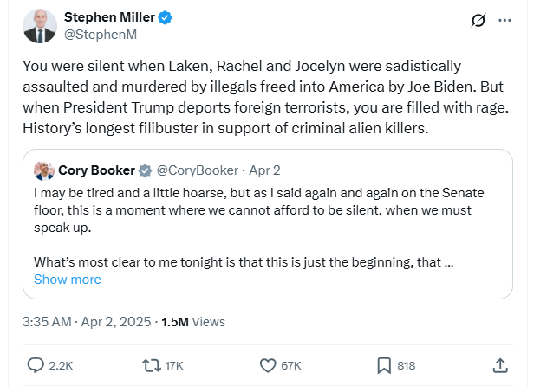The width and height of the screenshot is (540, 386).
Task: Like the post with heart icon
Action: coord(267,365)
